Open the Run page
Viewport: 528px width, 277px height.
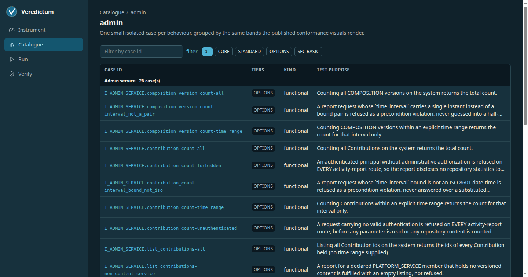(x=44, y=59)
